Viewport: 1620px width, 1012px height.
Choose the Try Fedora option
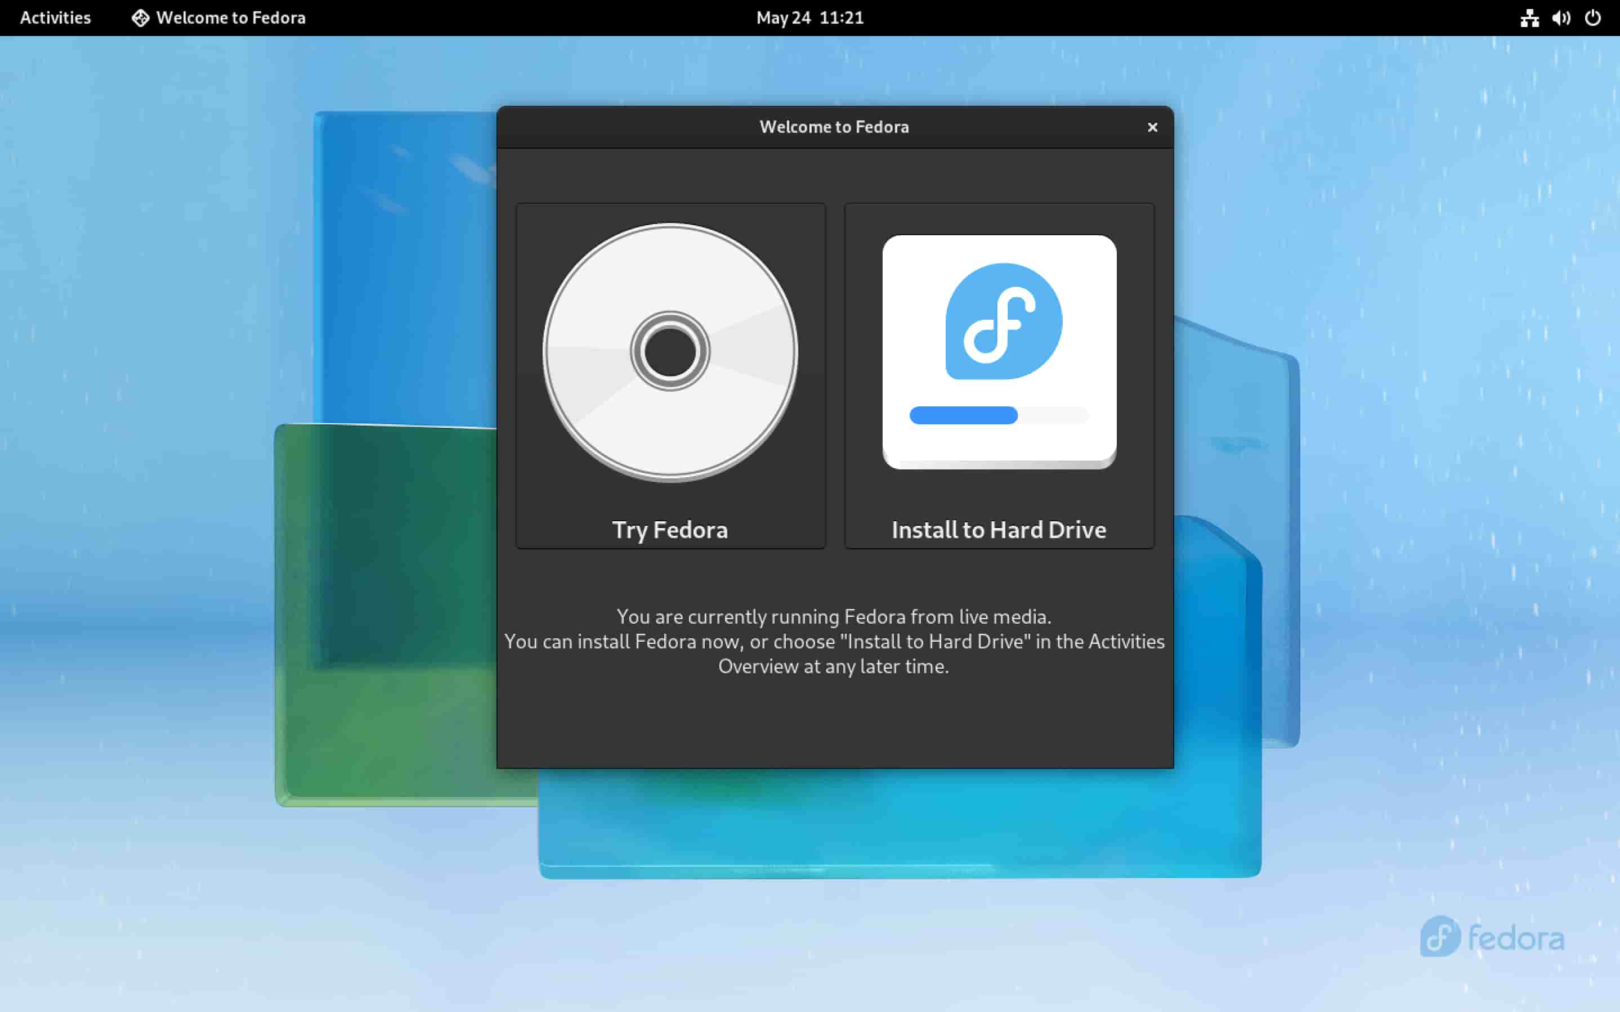point(670,376)
